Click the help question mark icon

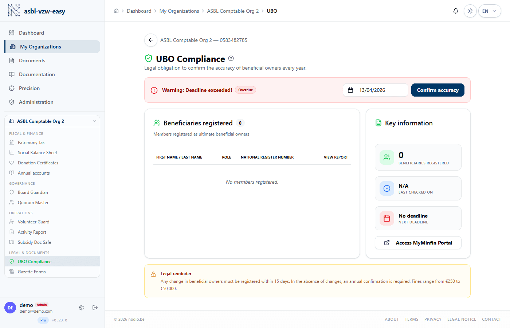231,58
